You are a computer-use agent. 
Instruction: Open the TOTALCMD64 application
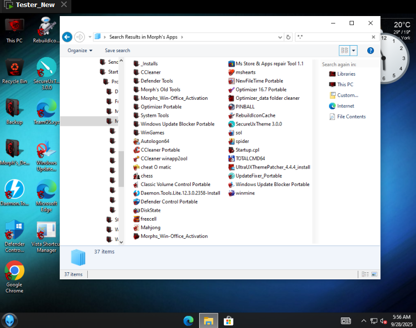pos(250,158)
